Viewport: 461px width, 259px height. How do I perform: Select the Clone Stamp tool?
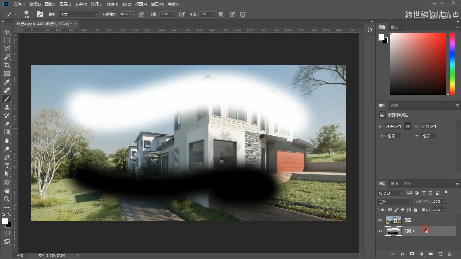[x=7, y=107]
